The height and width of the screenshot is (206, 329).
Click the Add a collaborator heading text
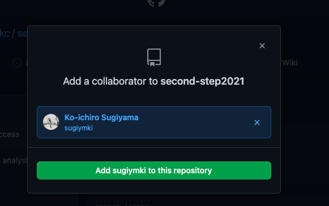[110, 81]
